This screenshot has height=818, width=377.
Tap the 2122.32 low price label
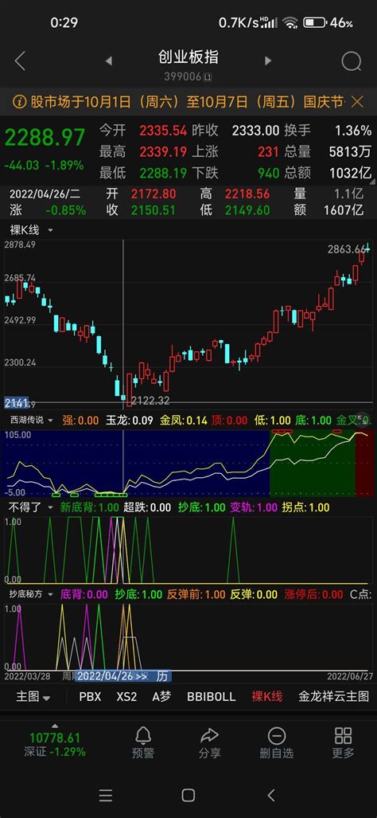[150, 400]
